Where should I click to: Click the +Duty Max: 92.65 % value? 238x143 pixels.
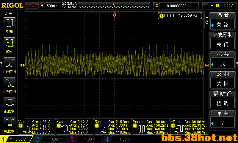click(x=195, y=129)
